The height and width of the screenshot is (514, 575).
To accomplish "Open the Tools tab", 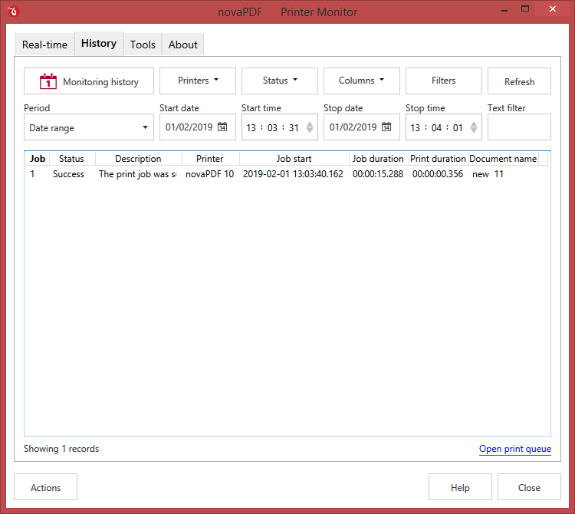I will [143, 44].
